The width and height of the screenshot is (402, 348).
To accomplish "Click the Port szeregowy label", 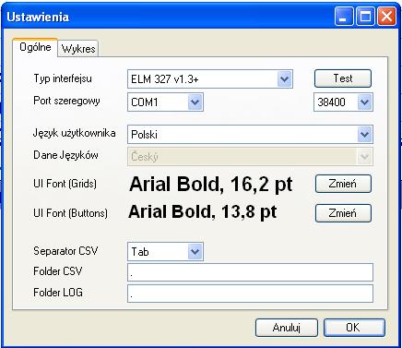I will pos(66,101).
